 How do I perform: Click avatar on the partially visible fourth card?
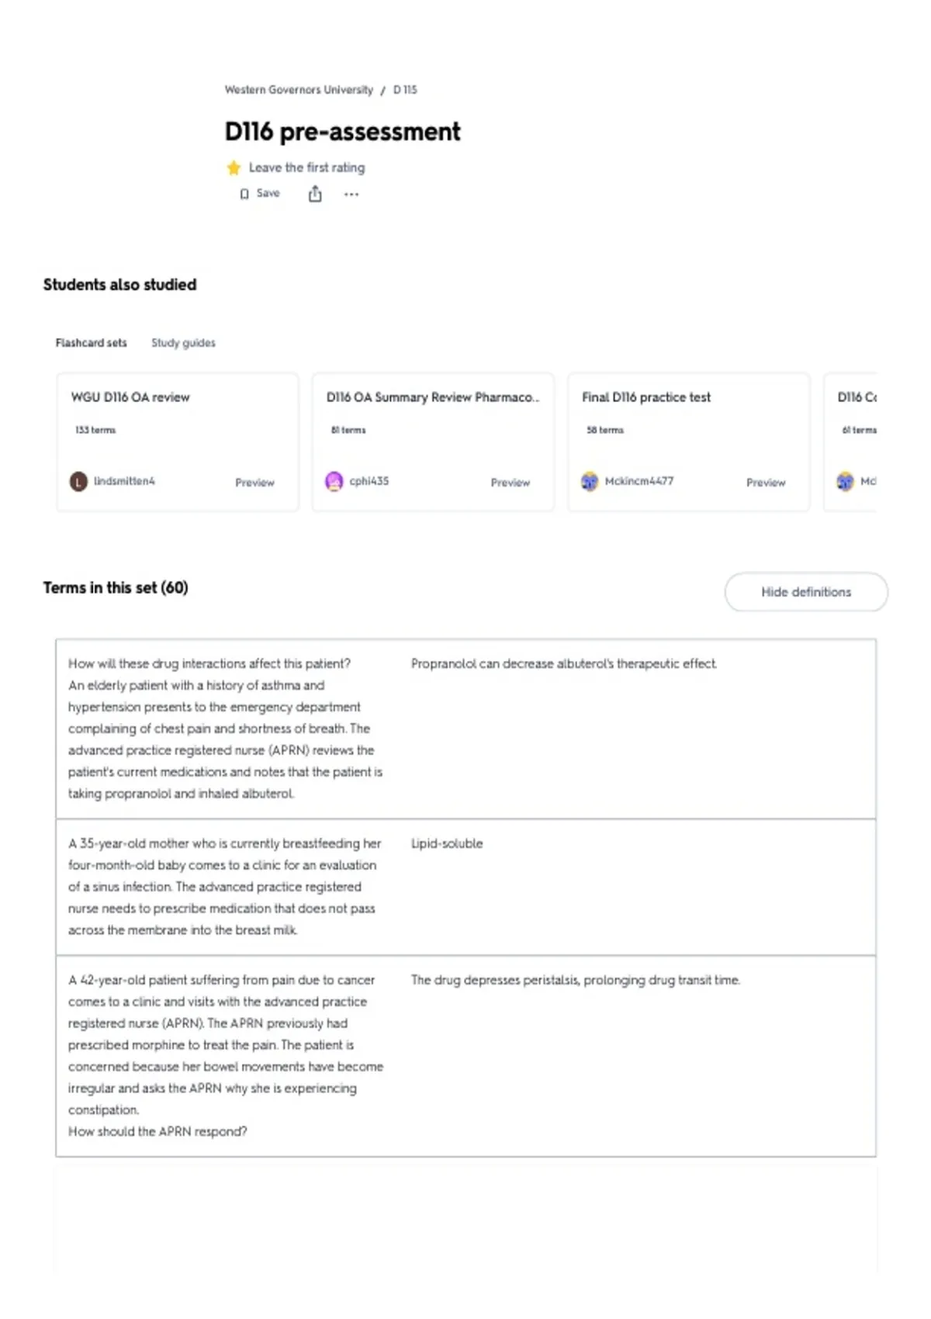point(845,482)
